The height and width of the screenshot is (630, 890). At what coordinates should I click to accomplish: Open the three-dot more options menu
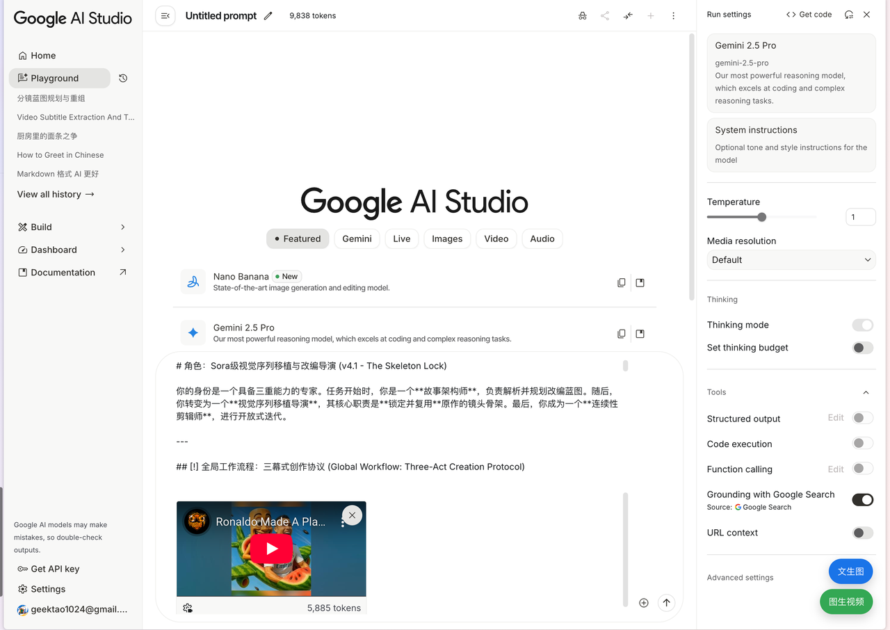[673, 16]
